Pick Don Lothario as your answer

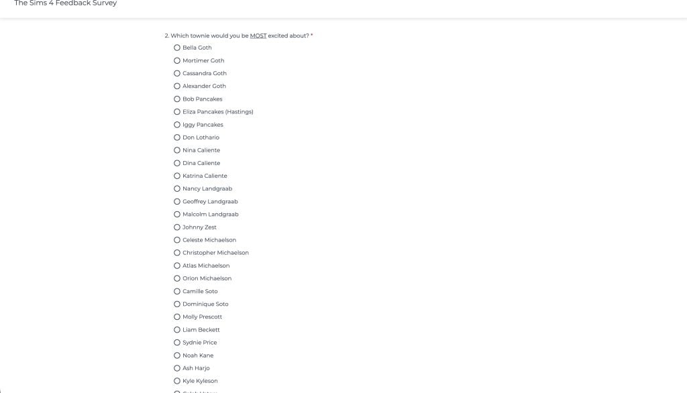tap(177, 137)
